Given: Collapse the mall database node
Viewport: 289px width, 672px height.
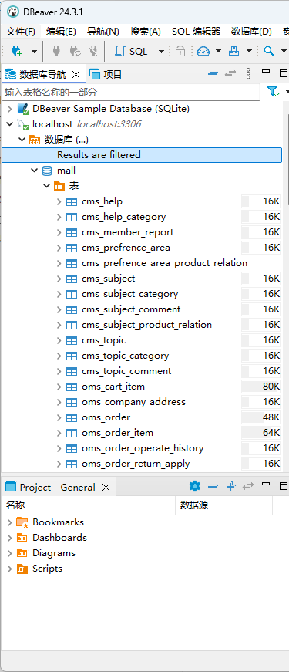Looking at the screenshot, I should coord(34,171).
